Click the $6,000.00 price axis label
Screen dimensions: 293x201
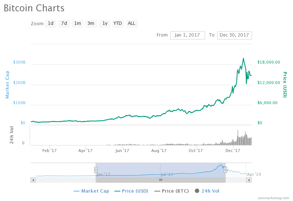point(267,103)
